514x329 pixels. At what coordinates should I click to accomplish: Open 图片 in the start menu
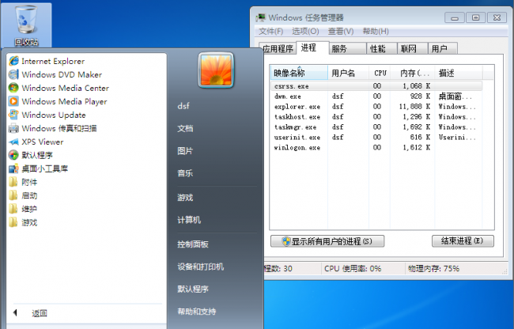coord(185,151)
